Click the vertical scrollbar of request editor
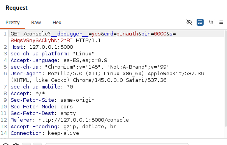The height and width of the screenshot is (145, 227). pos(225,78)
